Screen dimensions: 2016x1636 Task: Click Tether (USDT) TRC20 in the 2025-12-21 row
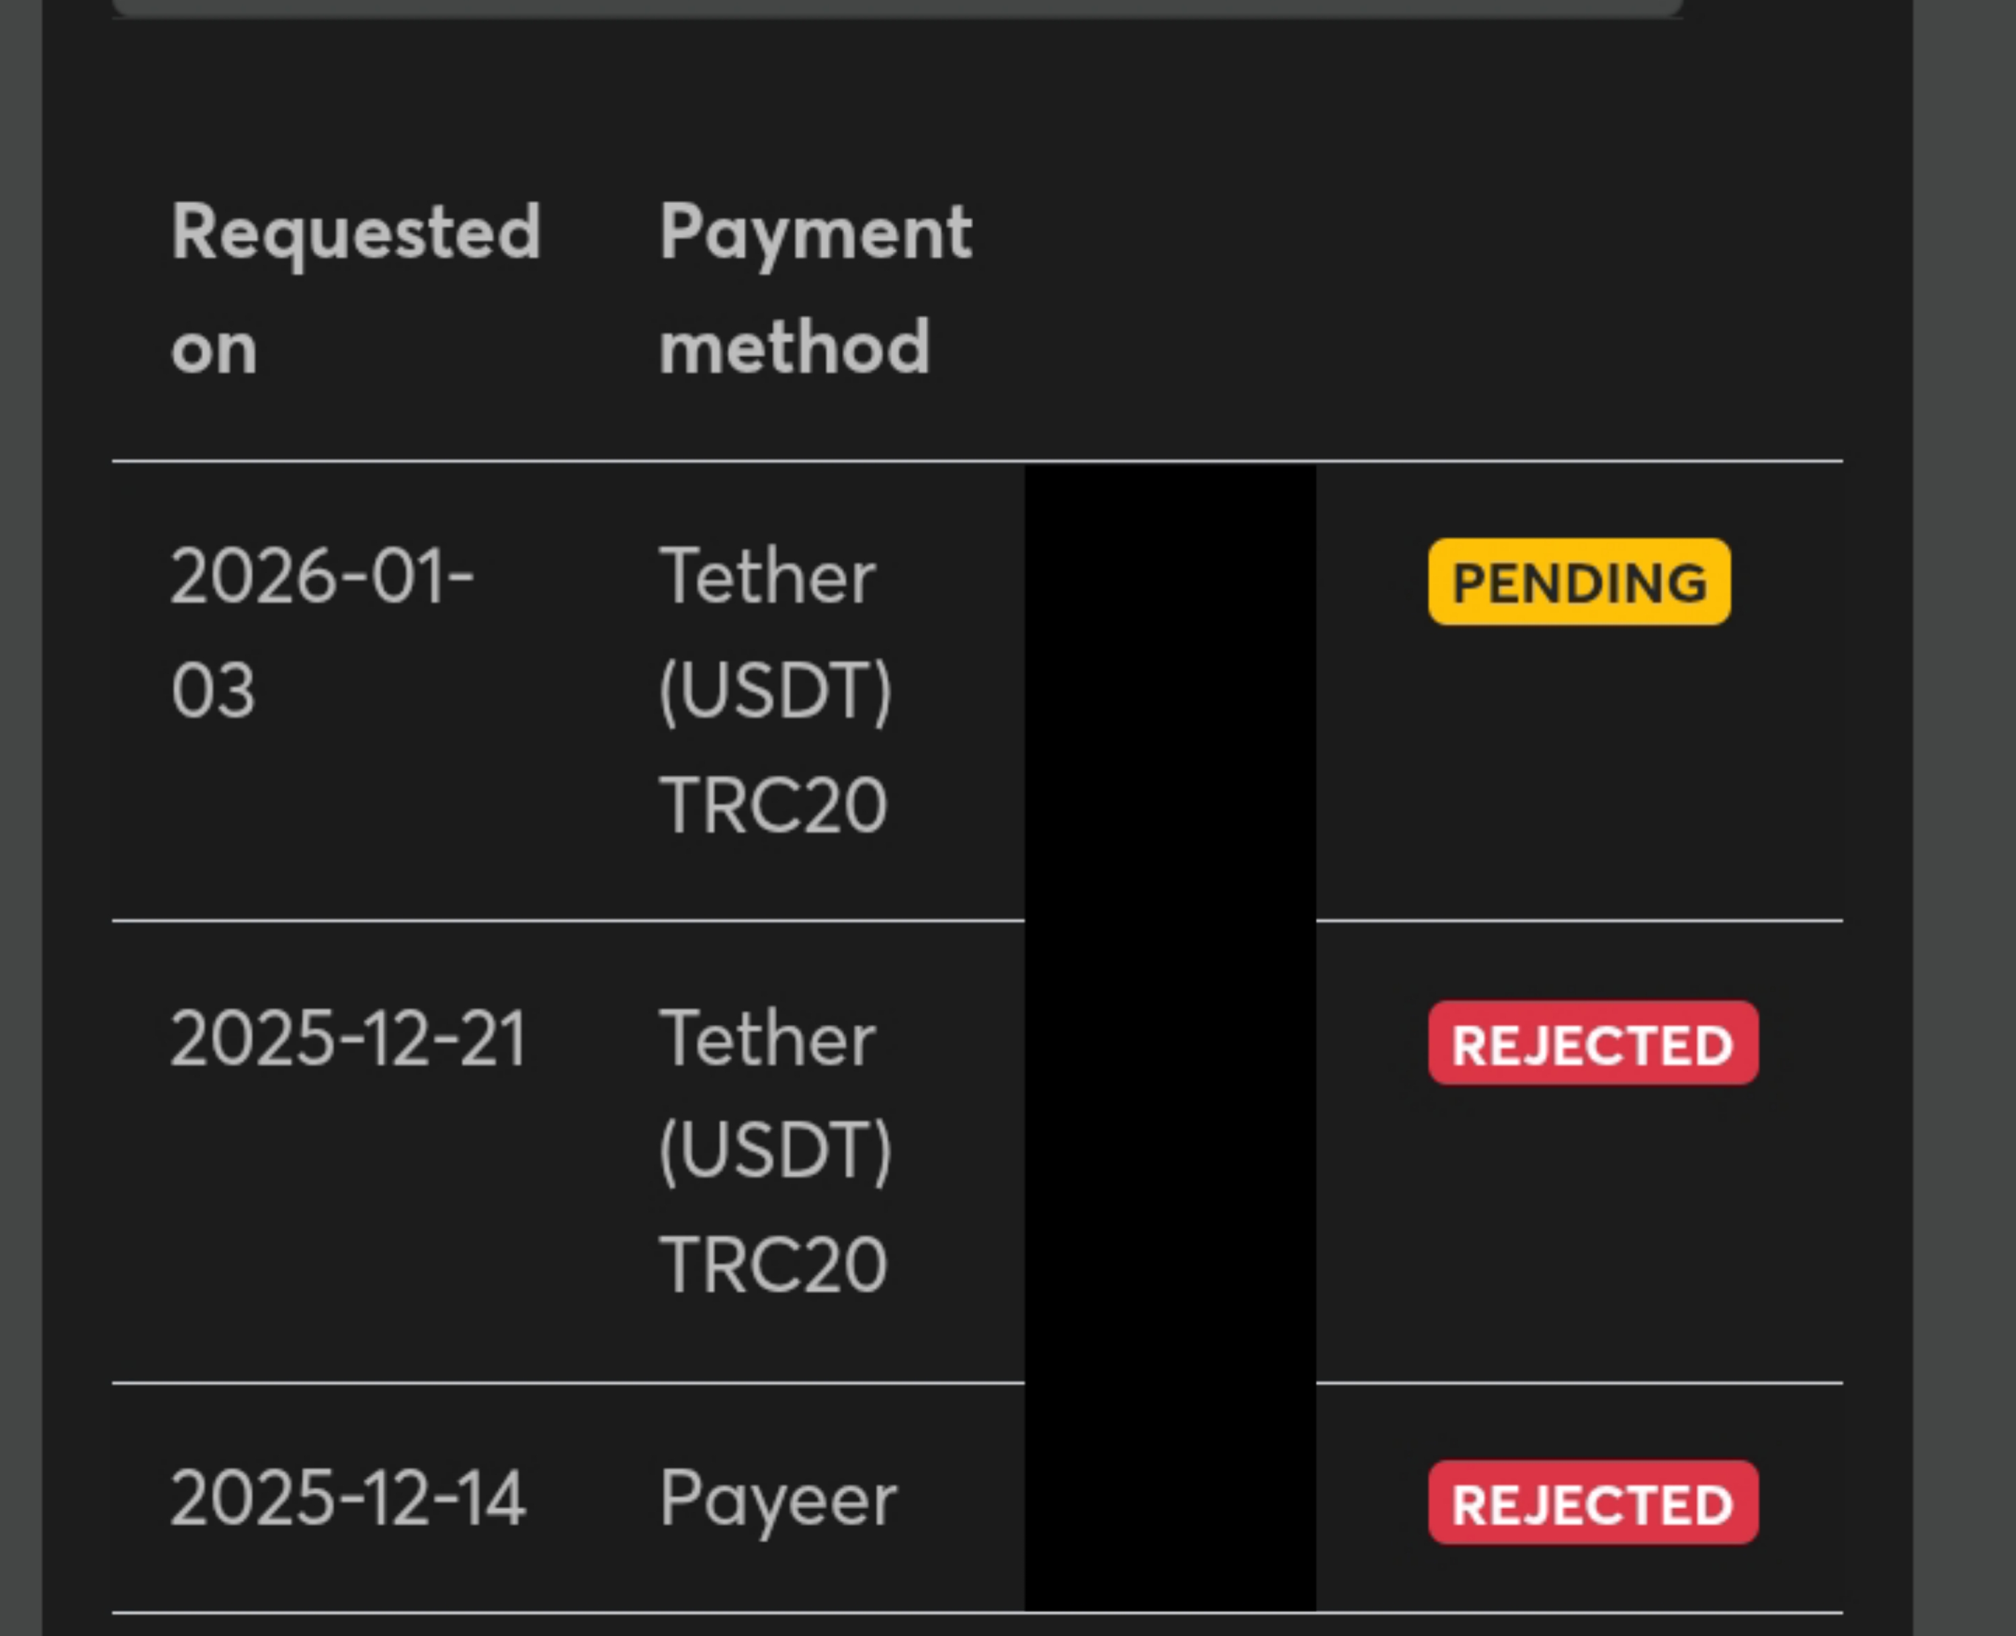coord(774,1151)
